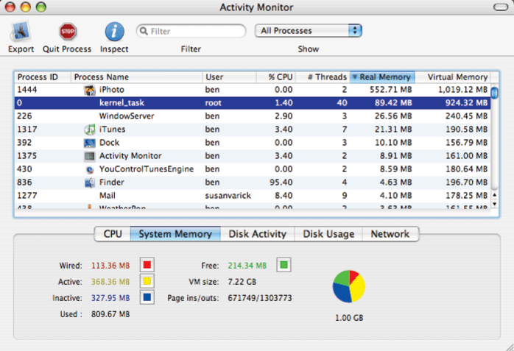Viewport: 514px width, 351px height.
Task: Click the 671749/1303773 page ins/outs value
Action: click(260, 298)
